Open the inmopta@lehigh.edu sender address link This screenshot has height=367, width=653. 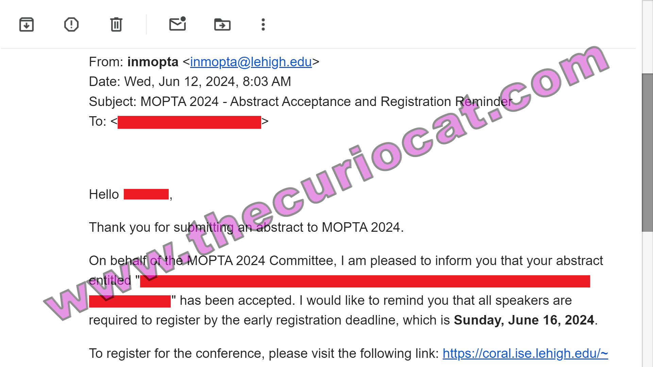(251, 62)
